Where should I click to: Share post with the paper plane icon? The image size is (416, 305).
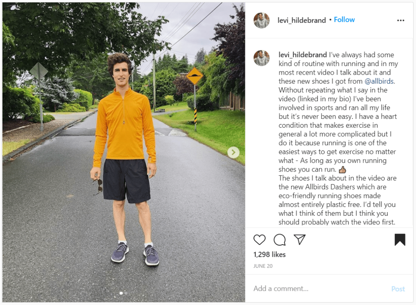click(300, 239)
